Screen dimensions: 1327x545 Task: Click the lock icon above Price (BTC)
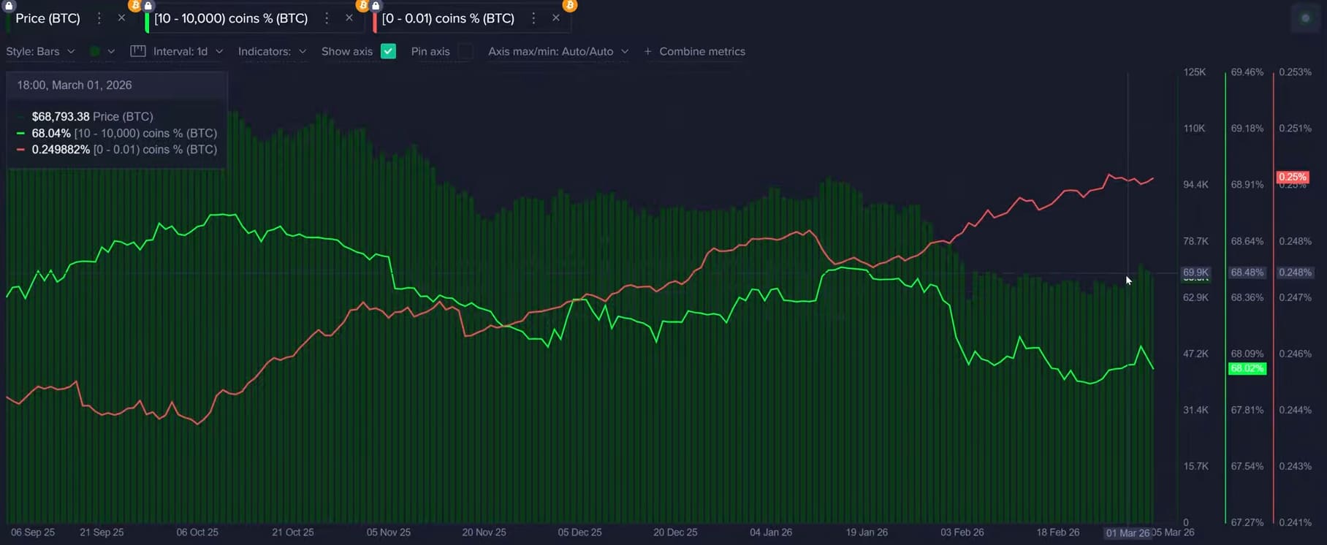(x=9, y=5)
